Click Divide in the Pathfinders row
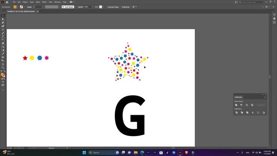277x156 pixels. tap(237, 113)
